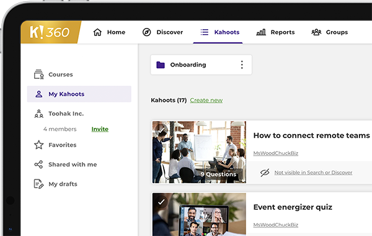This screenshot has height=236, width=372.
Task: Click the Invite link
Action: 100,129
